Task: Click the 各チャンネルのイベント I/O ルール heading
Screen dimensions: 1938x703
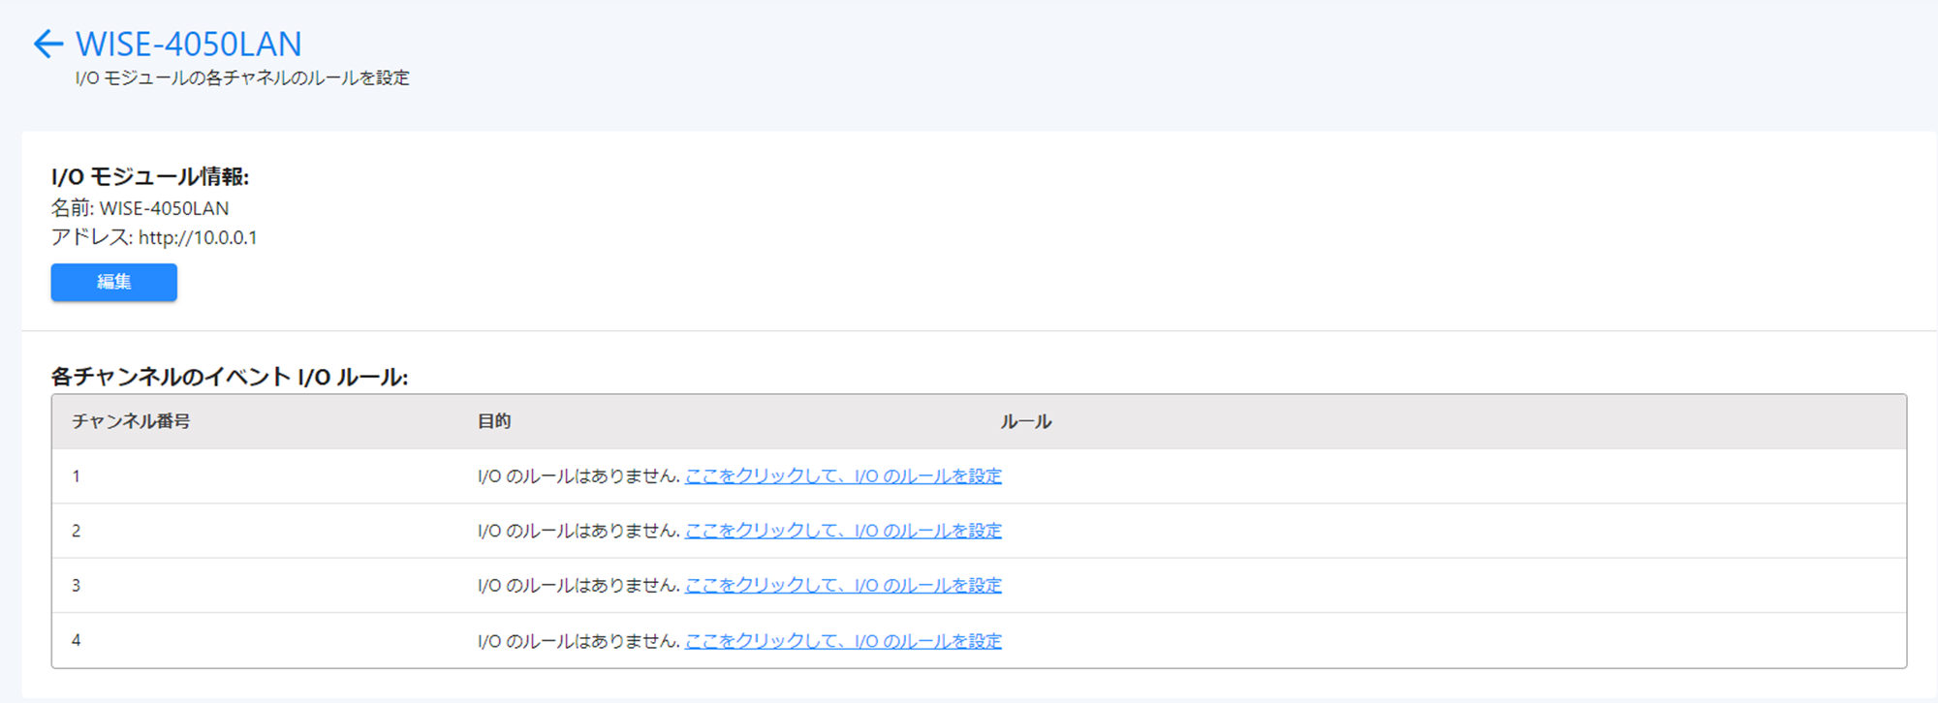Action: click(230, 377)
